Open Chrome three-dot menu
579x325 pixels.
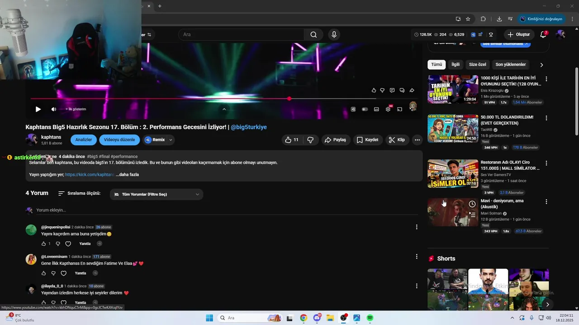coord(571,19)
